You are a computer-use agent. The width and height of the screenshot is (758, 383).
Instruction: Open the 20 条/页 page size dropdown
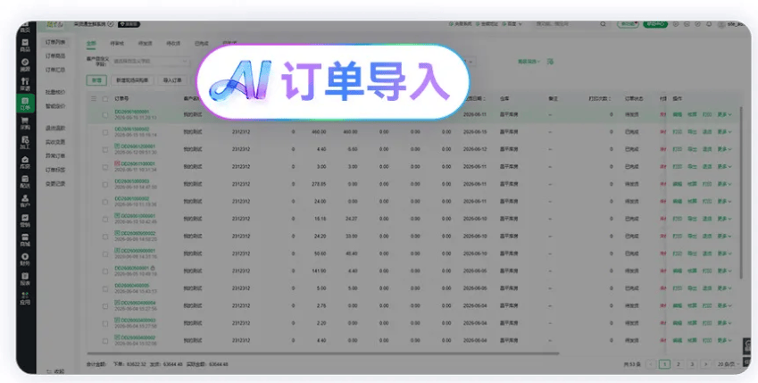[x=729, y=364]
